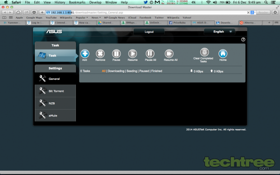Open the Yahoo! bookmark
This screenshot has height=175, width=280.
[187, 18]
